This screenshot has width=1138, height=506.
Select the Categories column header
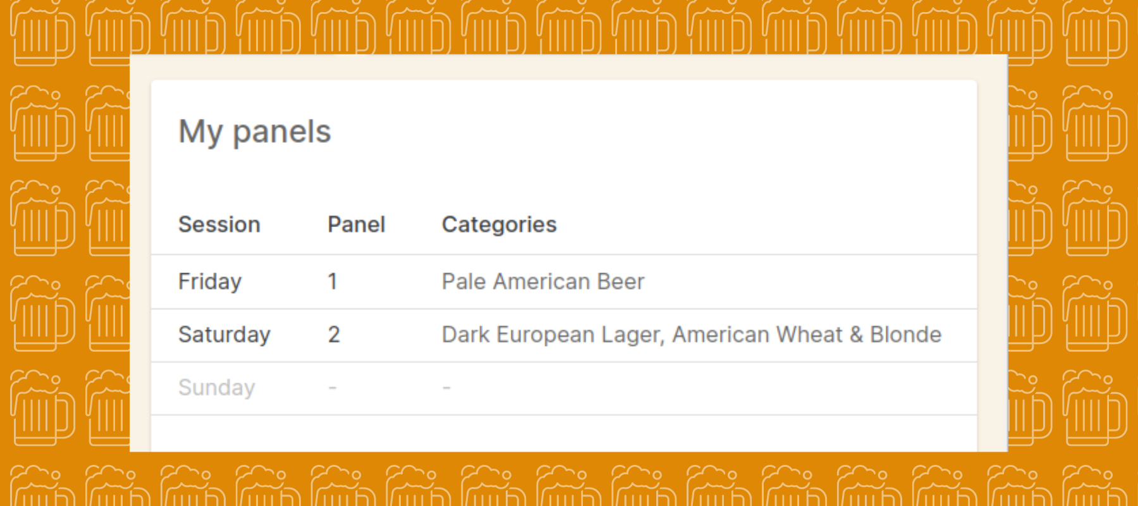click(499, 225)
